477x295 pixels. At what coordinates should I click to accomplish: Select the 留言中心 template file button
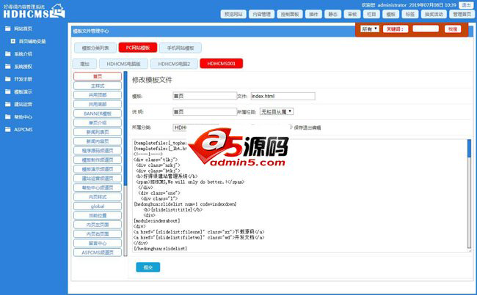(x=98, y=243)
